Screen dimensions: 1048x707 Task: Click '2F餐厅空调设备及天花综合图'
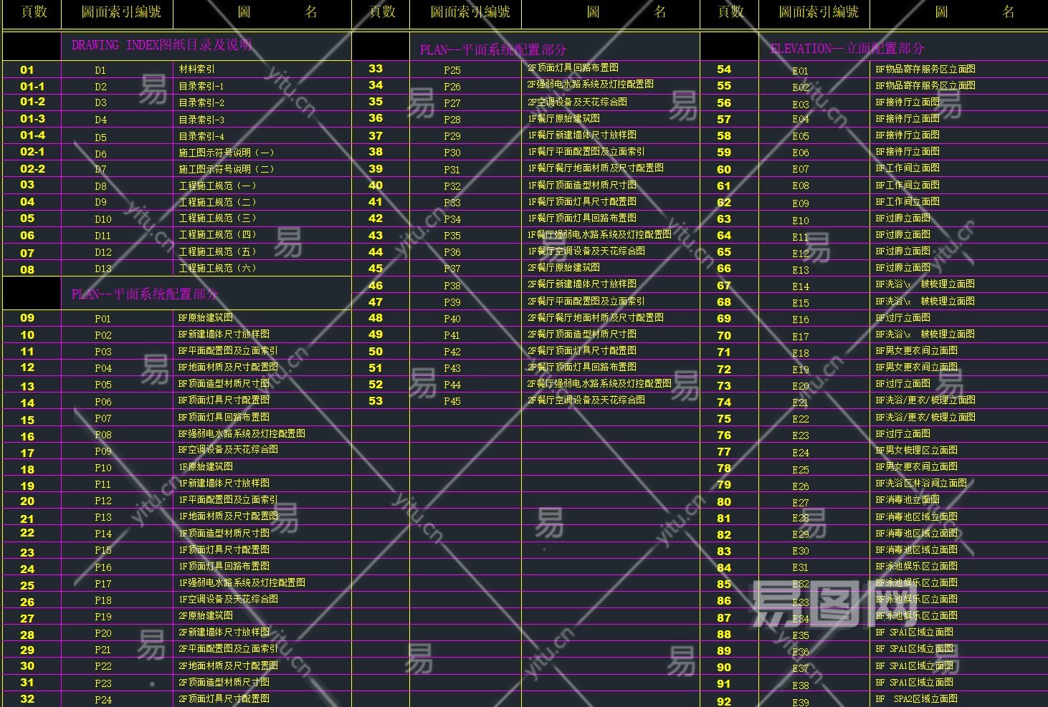[x=586, y=400]
